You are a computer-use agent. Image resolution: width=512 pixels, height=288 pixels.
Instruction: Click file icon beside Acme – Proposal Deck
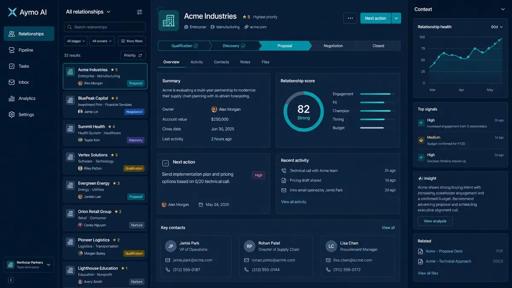421,251
